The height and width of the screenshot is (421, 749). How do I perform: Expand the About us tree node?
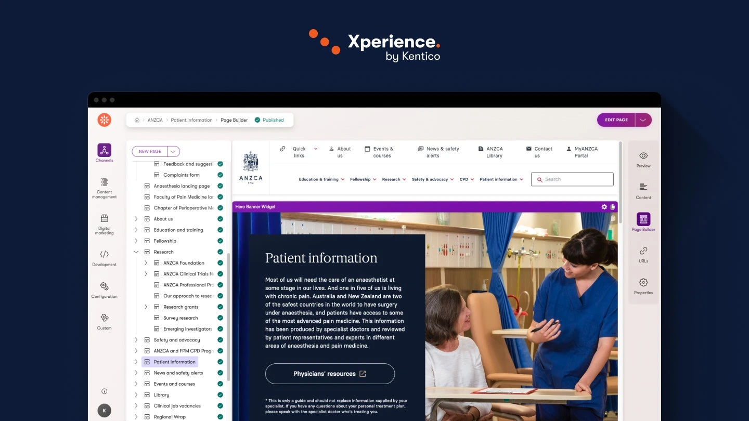coord(136,219)
